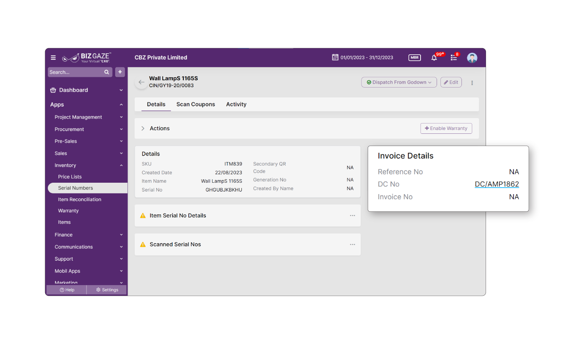Open ellipsis menu for Item Serial No Details

click(x=352, y=216)
